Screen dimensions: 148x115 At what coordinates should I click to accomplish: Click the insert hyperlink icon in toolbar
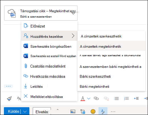(96, 99)
